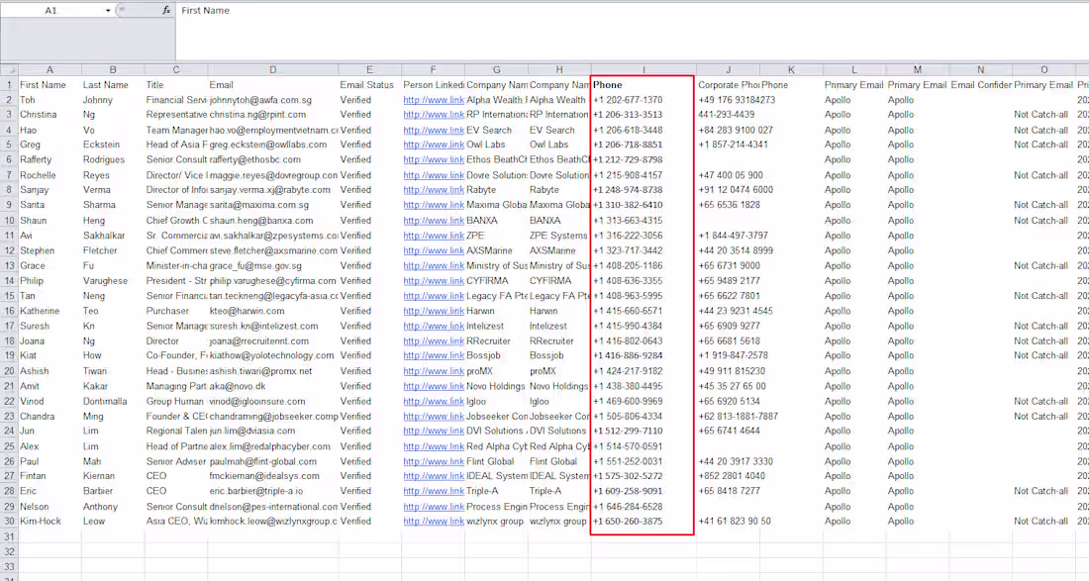Click cell with corporate phone +49 176 93184273
The width and height of the screenshot is (1089, 581).
pos(737,100)
